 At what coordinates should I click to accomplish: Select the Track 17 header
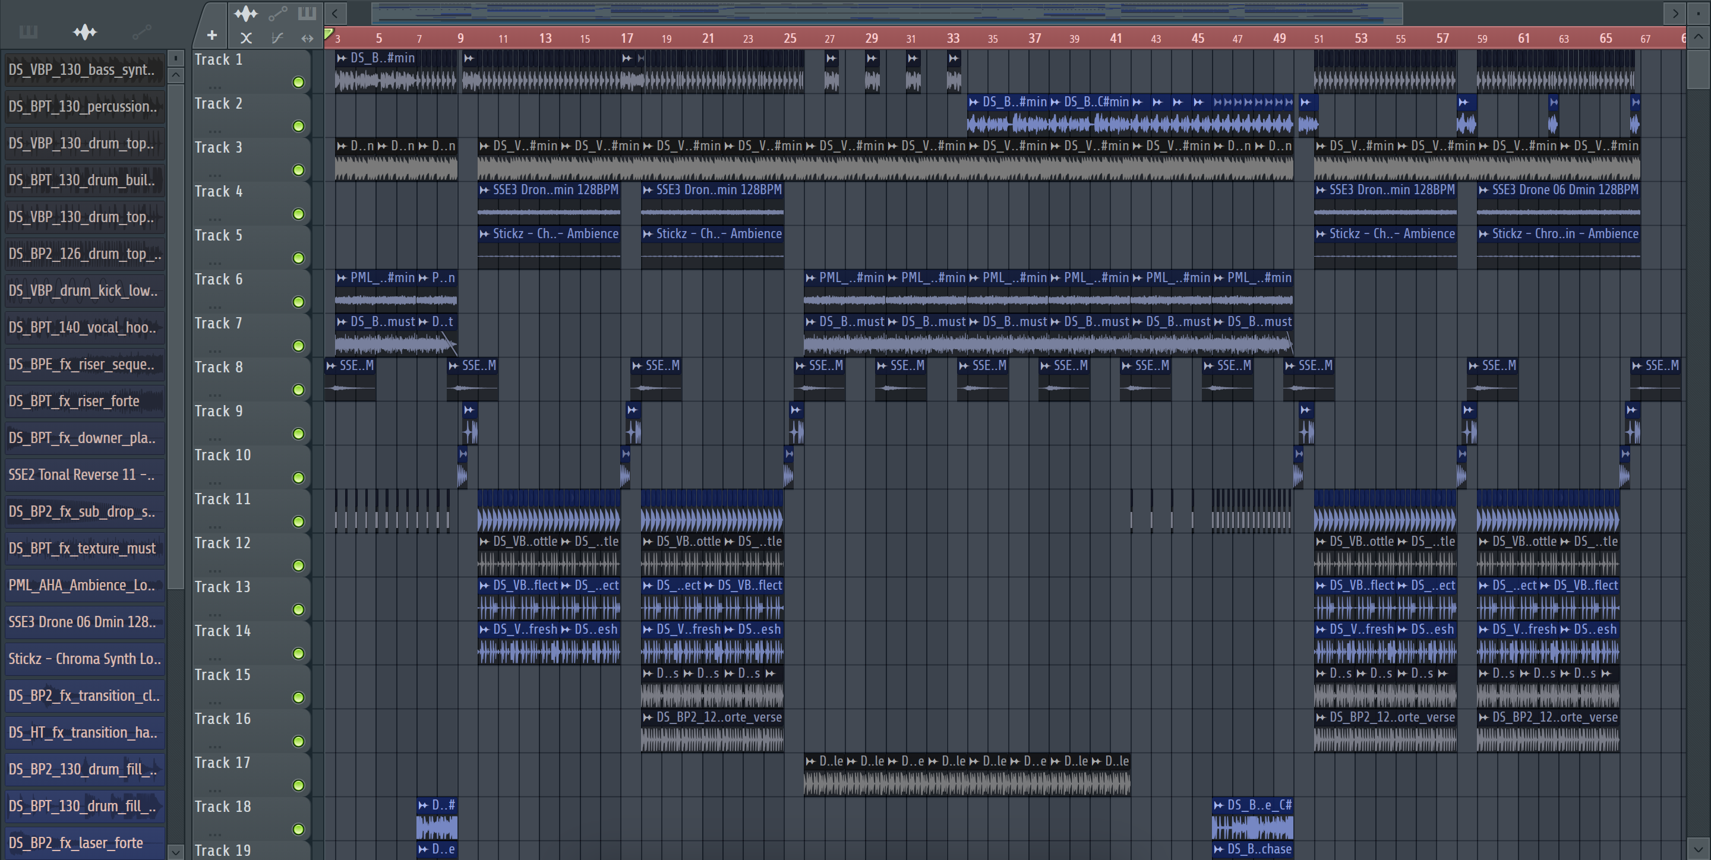[x=251, y=774]
